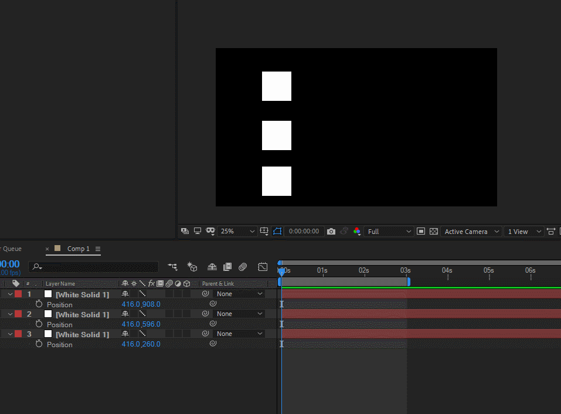Click Position value 416.0,260.0
Image resolution: width=561 pixels, height=414 pixels.
click(141, 344)
